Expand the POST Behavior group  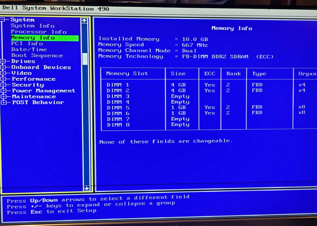3,102
